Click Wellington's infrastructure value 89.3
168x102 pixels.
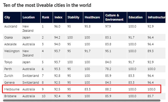coord(150,51)
